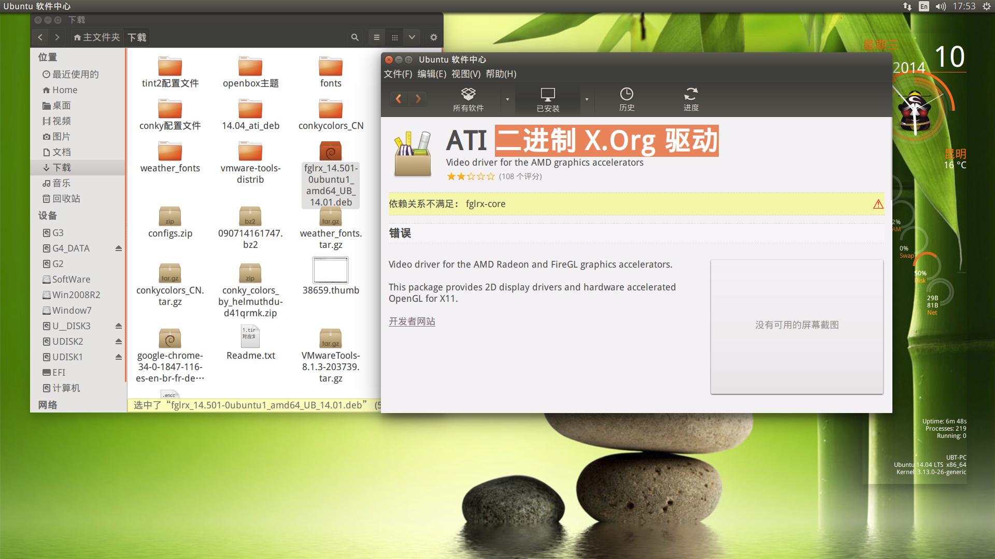
Task: Open the 视图(V) menu
Action: [466, 74]
